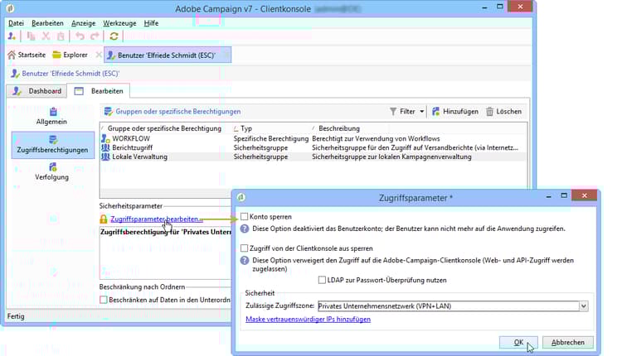Go to the Startseite tab
Image resolution: width=622 pixels, height=356 pixels.
point(27,55)
